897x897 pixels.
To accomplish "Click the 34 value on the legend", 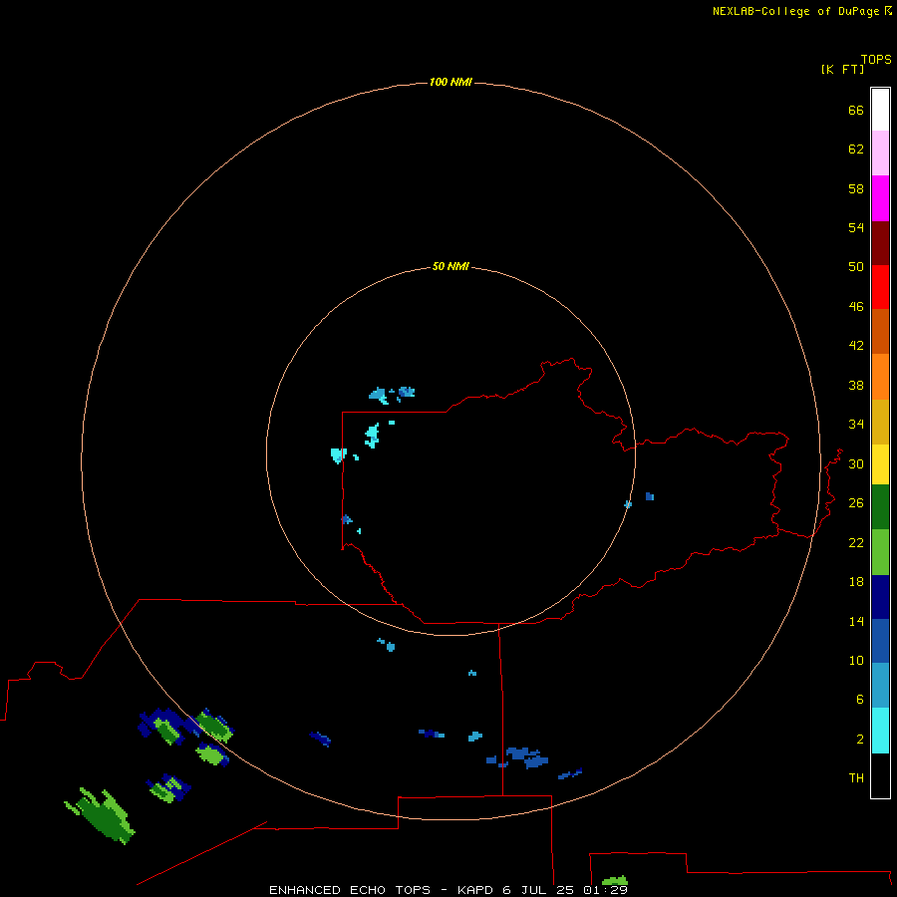I will (x=856, y=425).
